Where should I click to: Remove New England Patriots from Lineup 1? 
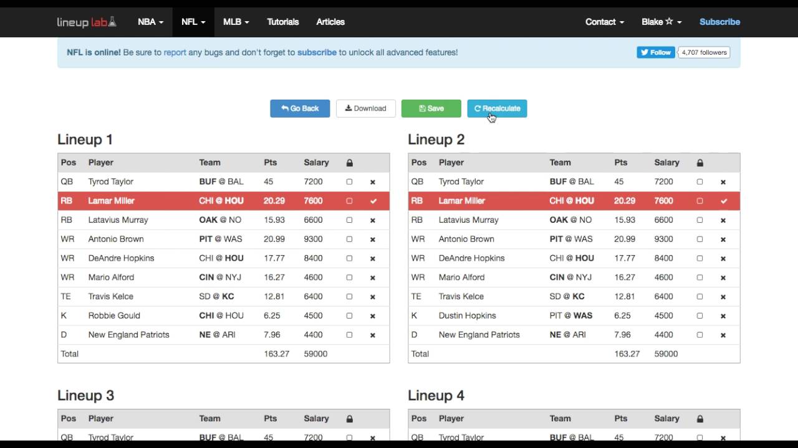click(x=373, y=335)
